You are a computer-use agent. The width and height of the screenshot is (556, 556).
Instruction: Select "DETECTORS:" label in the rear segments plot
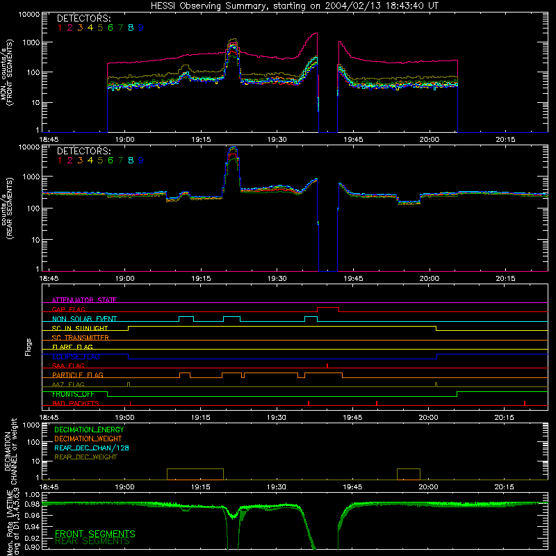[x=83, y=151]
